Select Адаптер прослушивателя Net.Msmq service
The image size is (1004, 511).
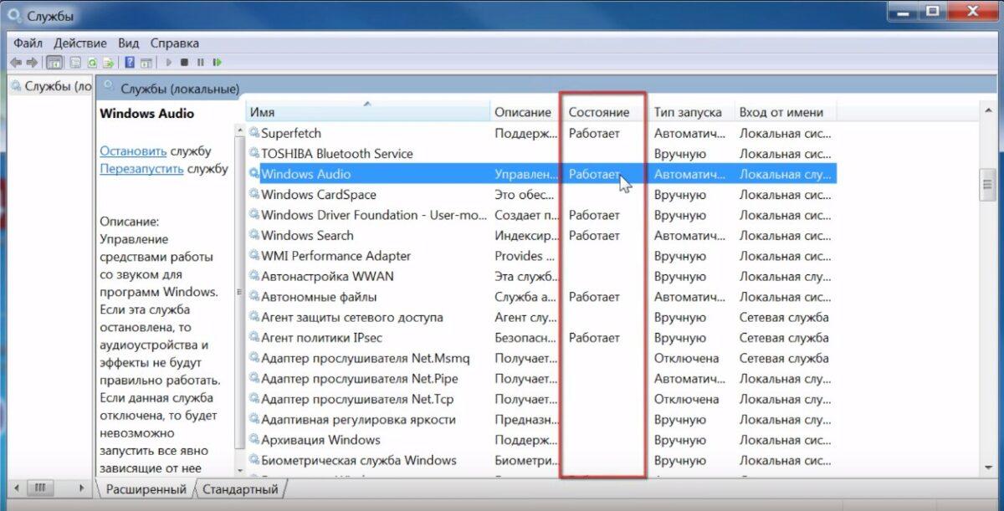tap(541, 358)
